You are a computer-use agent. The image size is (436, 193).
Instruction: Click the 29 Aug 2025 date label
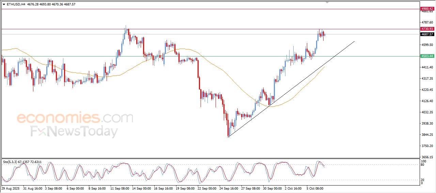[11, 188]
